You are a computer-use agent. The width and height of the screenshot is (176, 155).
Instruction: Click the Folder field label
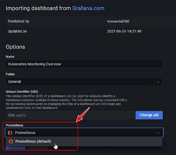pos(10,74)
